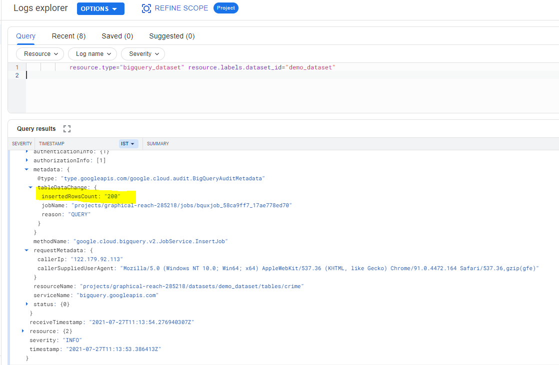Collapse the tableDataChange section
559x365 pixels.
pyautogui.click(x=30, y=187)
